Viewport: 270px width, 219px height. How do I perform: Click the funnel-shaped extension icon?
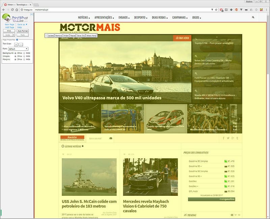coord(241,10)
